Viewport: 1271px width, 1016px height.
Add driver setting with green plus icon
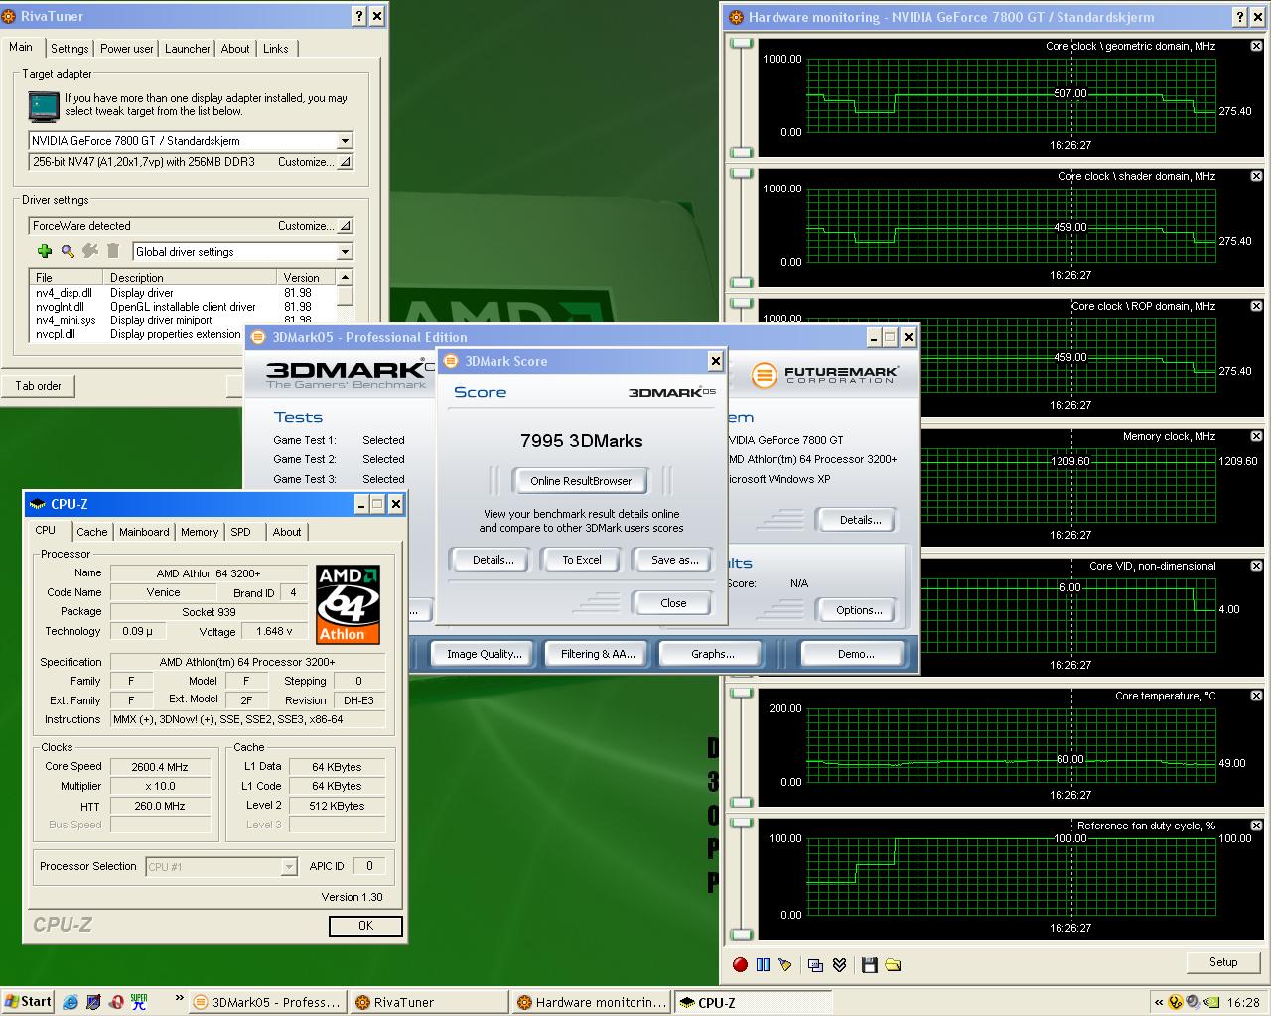tap(45, 251)
